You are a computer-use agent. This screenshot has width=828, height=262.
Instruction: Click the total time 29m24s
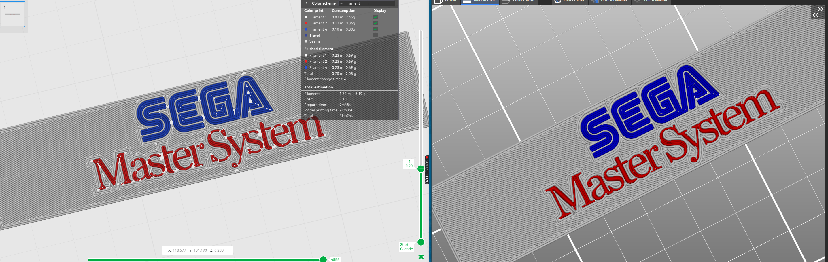(346, 115)
